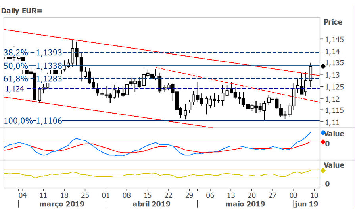Click the date tick 22 in April
The height and width of the screenshot is (212, 357).
coord(168,195)
